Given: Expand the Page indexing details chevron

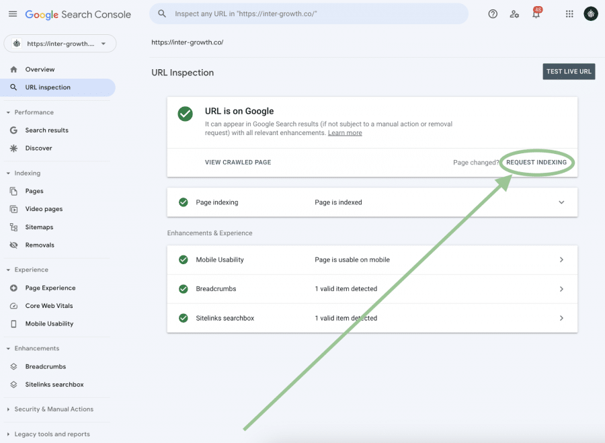Looking at the screenshot, I should [561, 202].
